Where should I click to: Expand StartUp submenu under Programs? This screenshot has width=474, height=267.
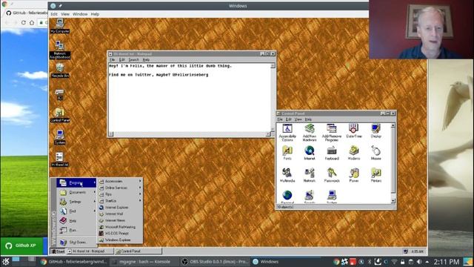click(x=120, y=201)
